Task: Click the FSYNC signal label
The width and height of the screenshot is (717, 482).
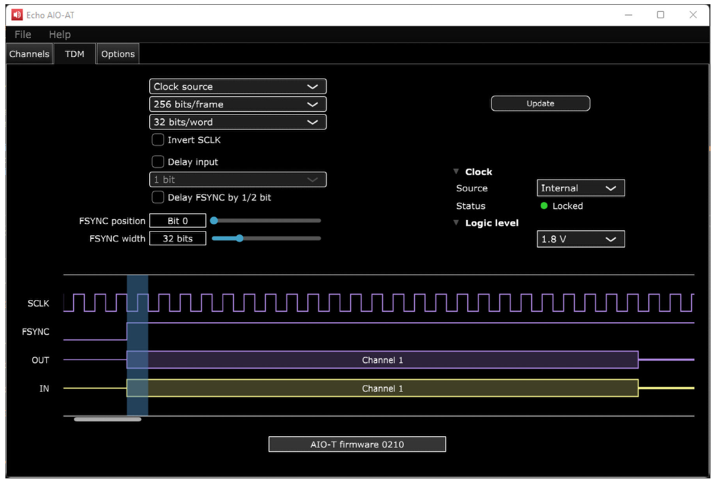Action: (x=36, y=332)
